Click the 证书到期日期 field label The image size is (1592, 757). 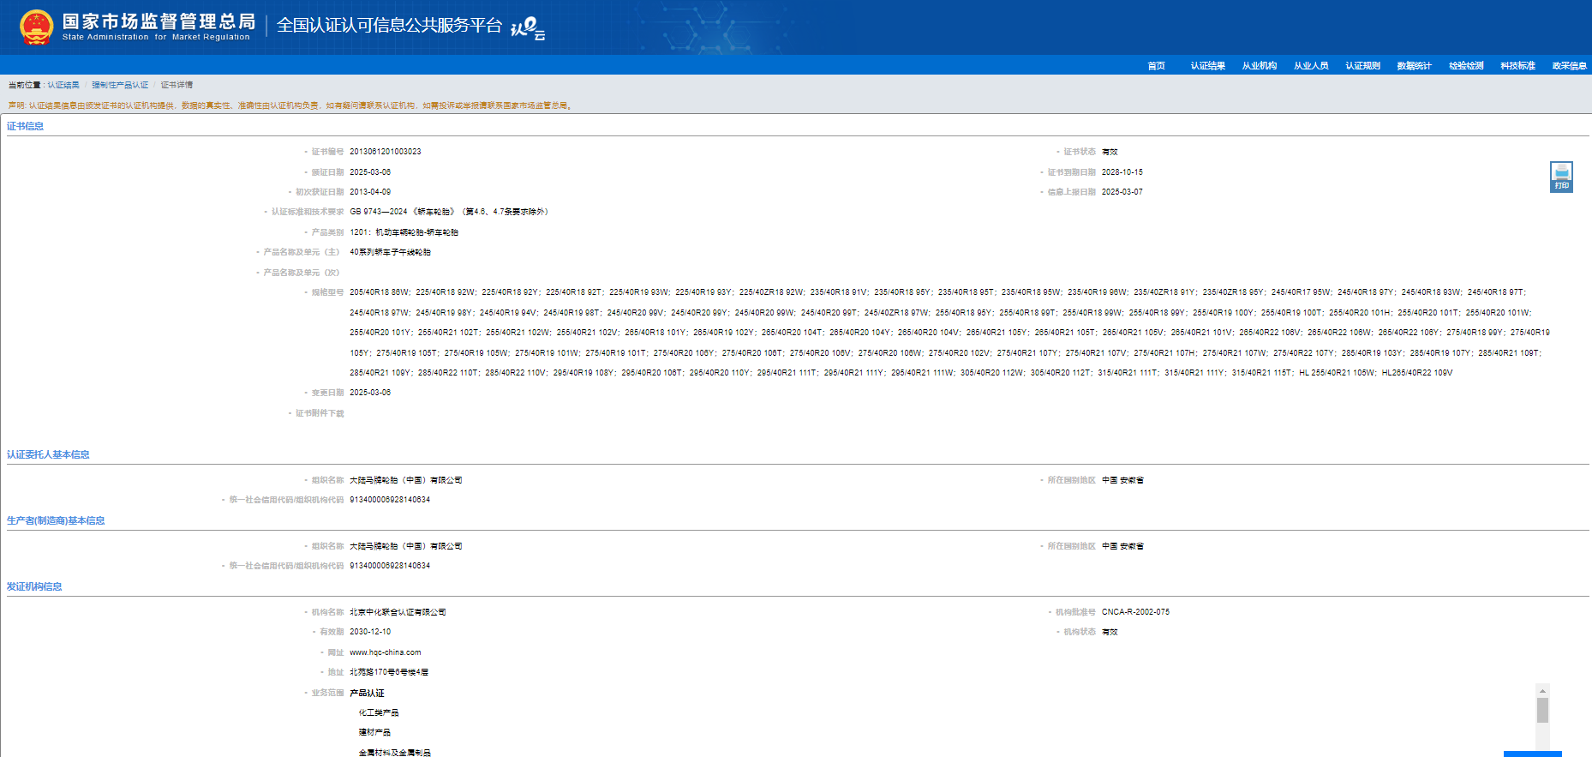point(1071,172)
